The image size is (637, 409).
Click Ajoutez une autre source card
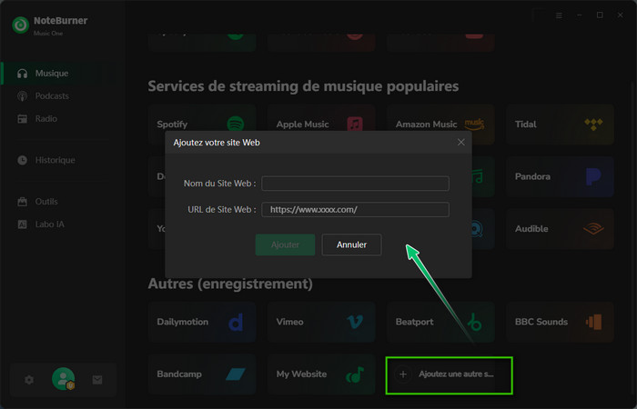(x=449, y=375)
